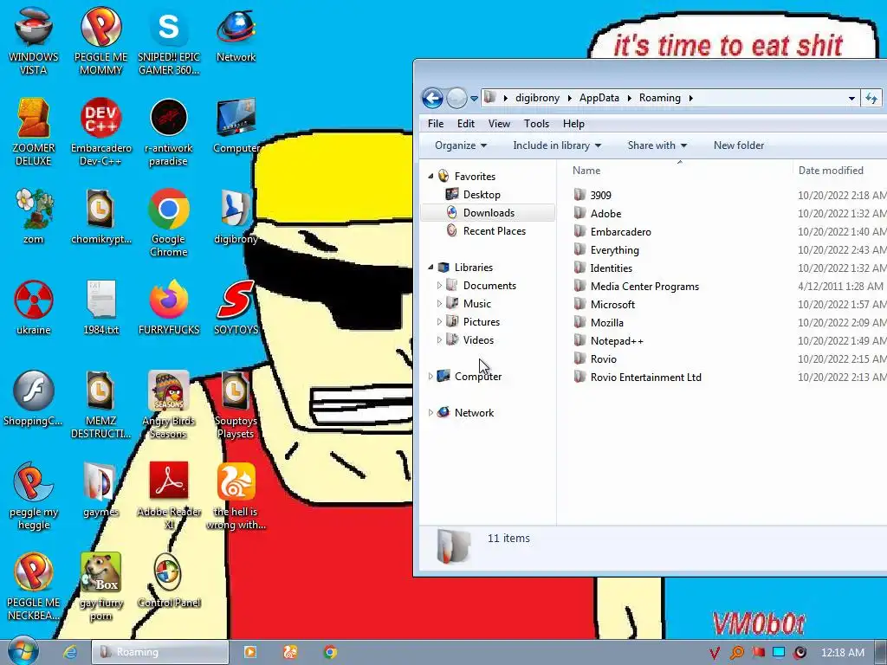The image size is (887, 665).
Task: Click the Windows Start button
Action: pos(23,652)
